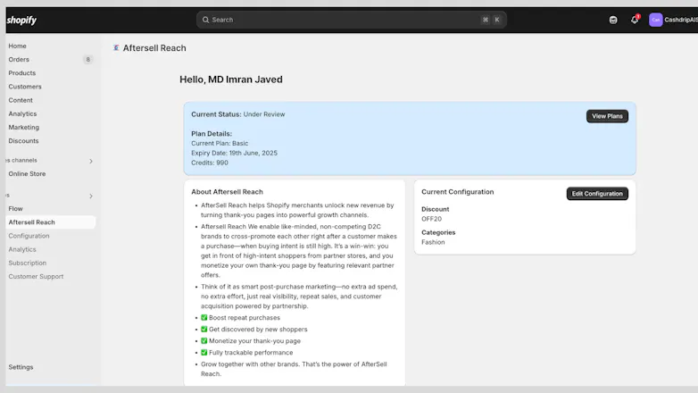Open Analytics under Aftersell Reach
Viewport: 698px width, 393px height.
pos(22,249)
